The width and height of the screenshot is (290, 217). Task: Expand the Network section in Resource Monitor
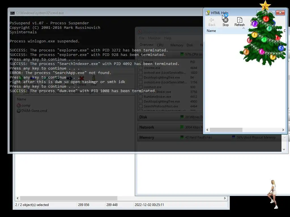click(170, 127)
